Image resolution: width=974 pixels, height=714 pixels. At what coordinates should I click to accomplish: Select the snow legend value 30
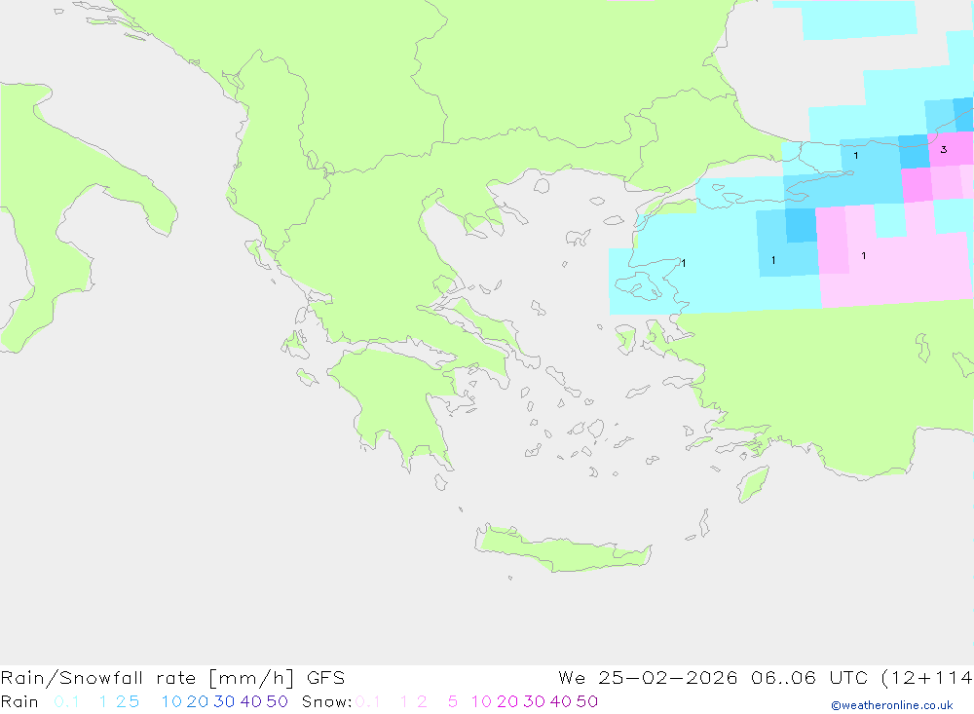point(534,701)
